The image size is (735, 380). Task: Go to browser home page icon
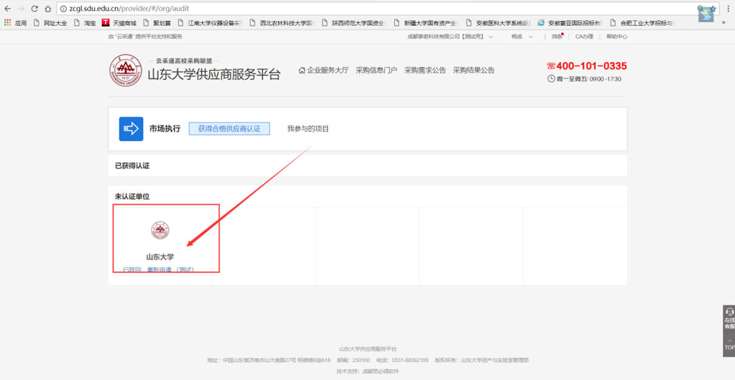tap(48, 9)
